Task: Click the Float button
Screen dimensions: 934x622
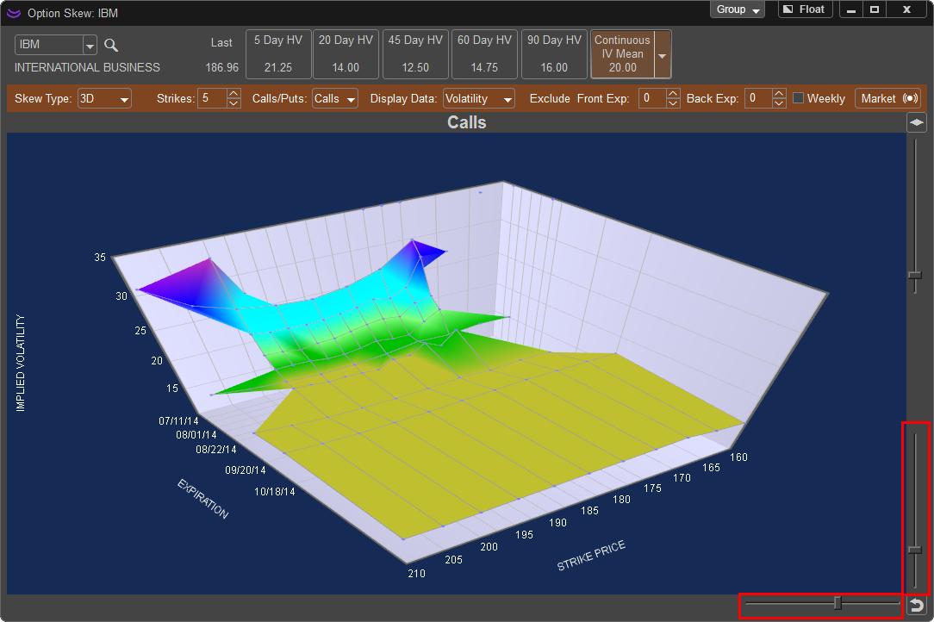Action: tap(805, 9)
